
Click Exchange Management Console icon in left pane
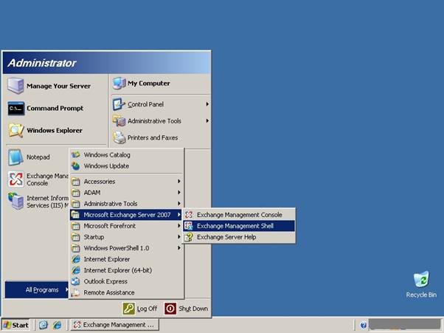click(x=15, y=179)
